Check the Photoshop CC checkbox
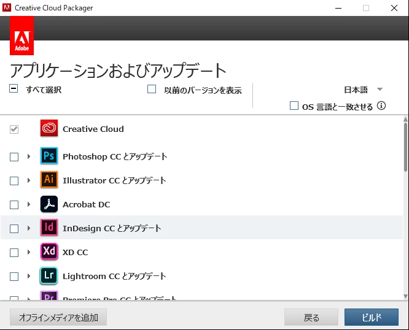 coord(14,157)
